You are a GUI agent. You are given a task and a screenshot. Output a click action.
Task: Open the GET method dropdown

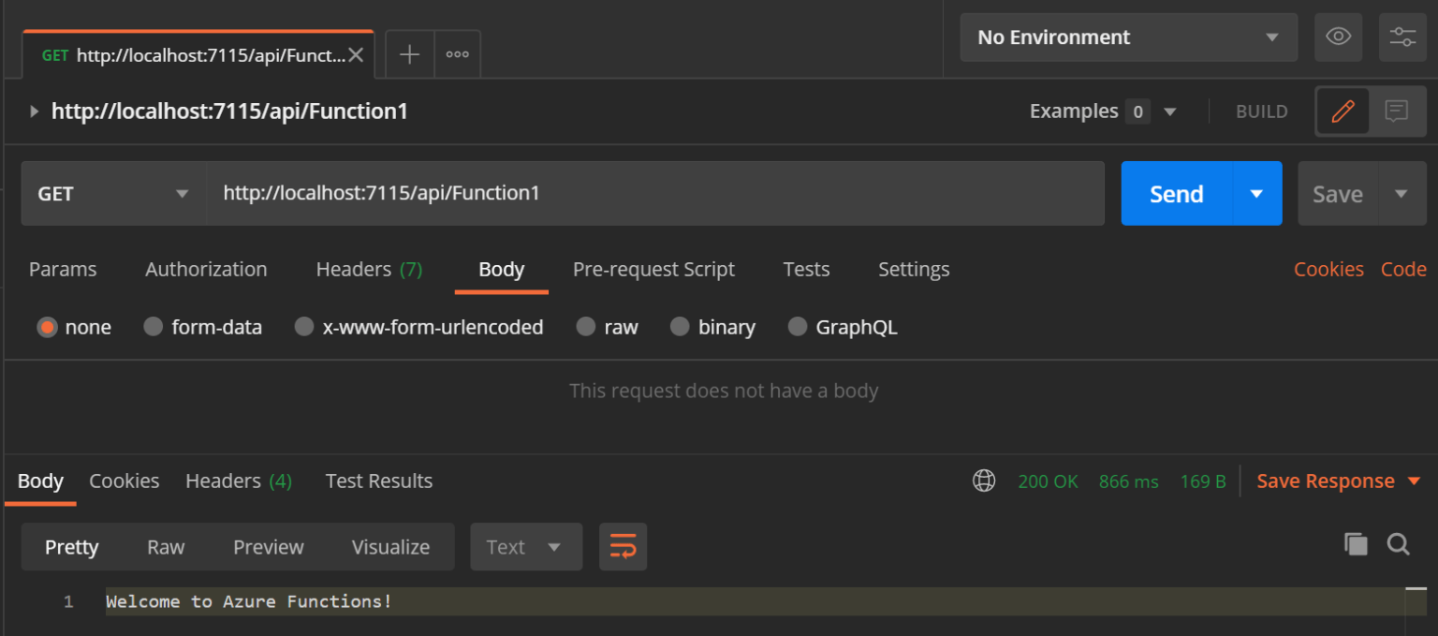(x=112, y=193)
